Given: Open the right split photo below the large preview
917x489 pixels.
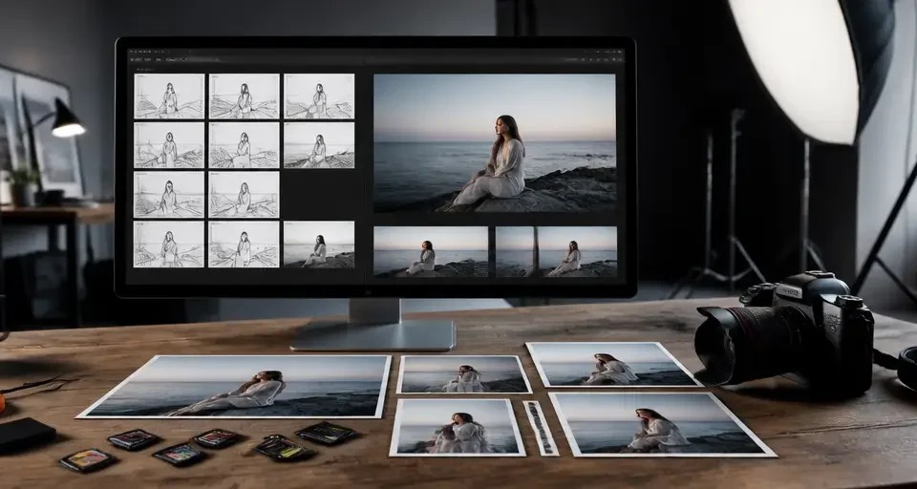Looking at the screenshot, I should click(556, 251).
